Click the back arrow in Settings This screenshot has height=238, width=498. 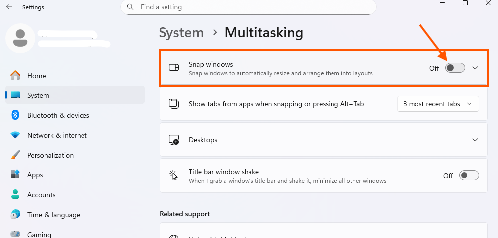9,7
